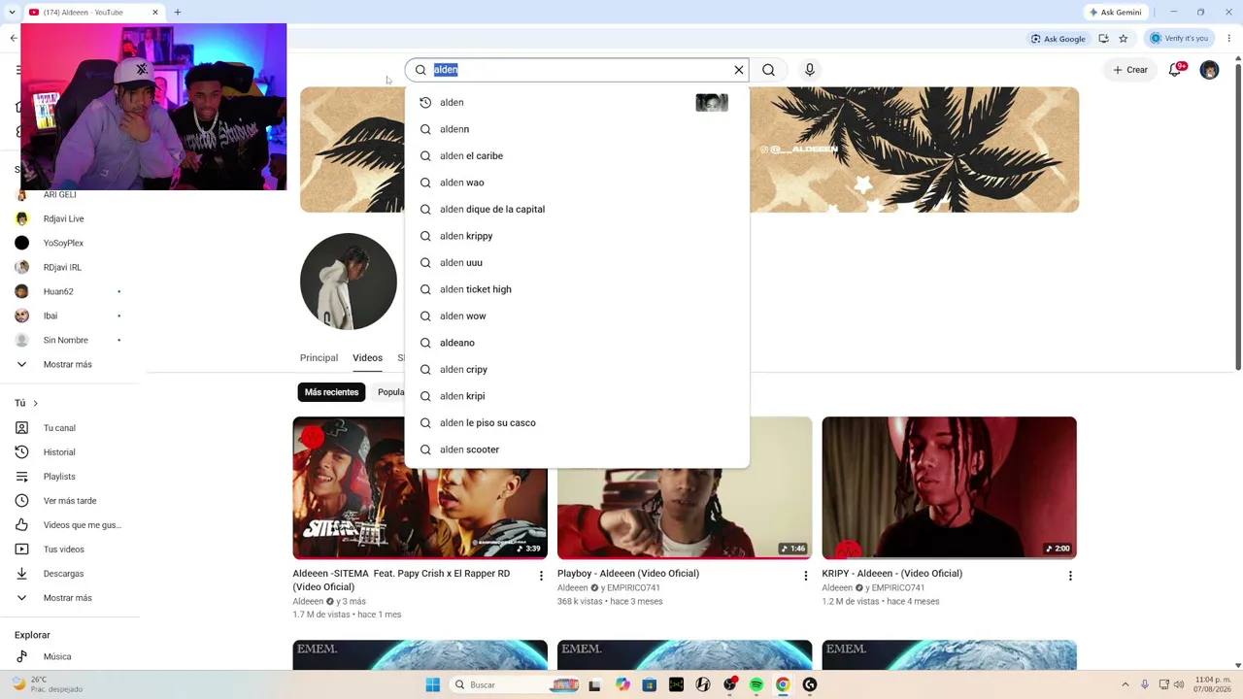The width and height of the screenshot is (1243, 699).
Task: Expand the Tú list with 'Mostrar más'
Action: (x=70, y=598)
